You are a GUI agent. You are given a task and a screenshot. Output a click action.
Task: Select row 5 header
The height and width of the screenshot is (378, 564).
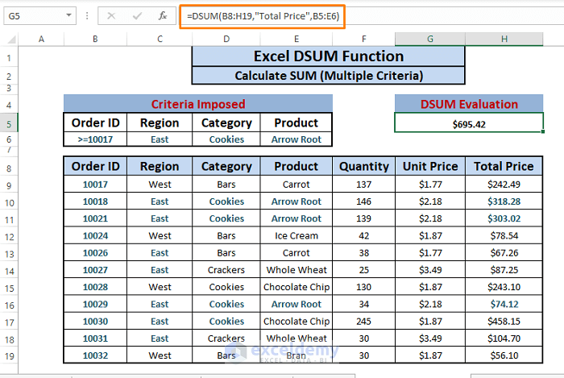click(9, 123)
